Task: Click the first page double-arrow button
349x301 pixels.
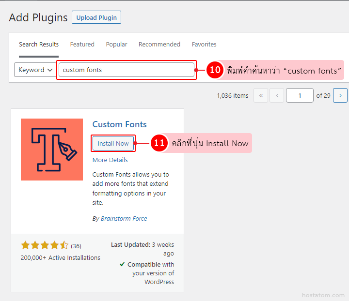Action: pos(261,95)
